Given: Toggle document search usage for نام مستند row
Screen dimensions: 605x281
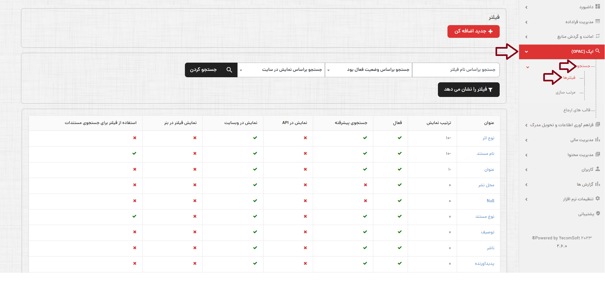Looking at the screenshot, I should coord(134,154).
